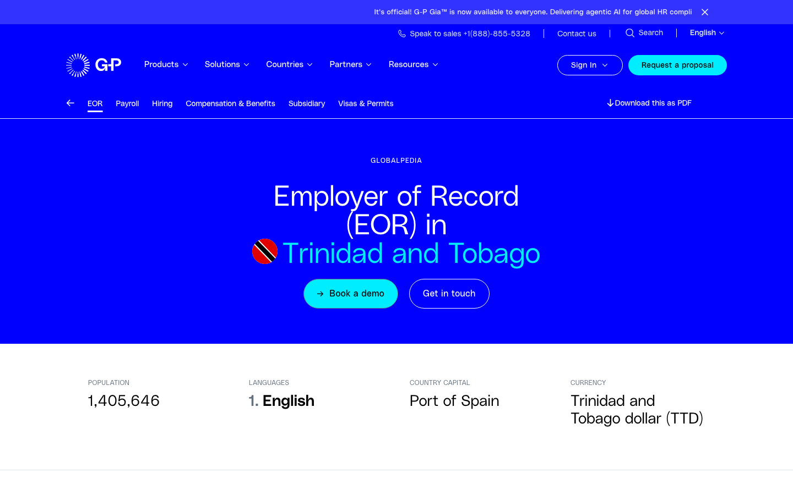Expand the Resources menu
Screen dimensions: 793x495
414,64
